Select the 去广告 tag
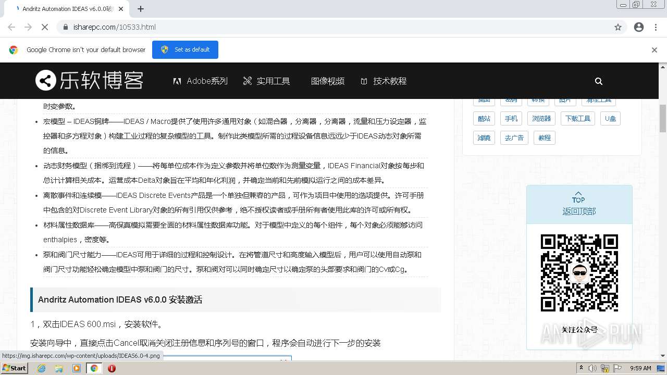The height and width of the screenshot is (375, 667). click(514, 138)
